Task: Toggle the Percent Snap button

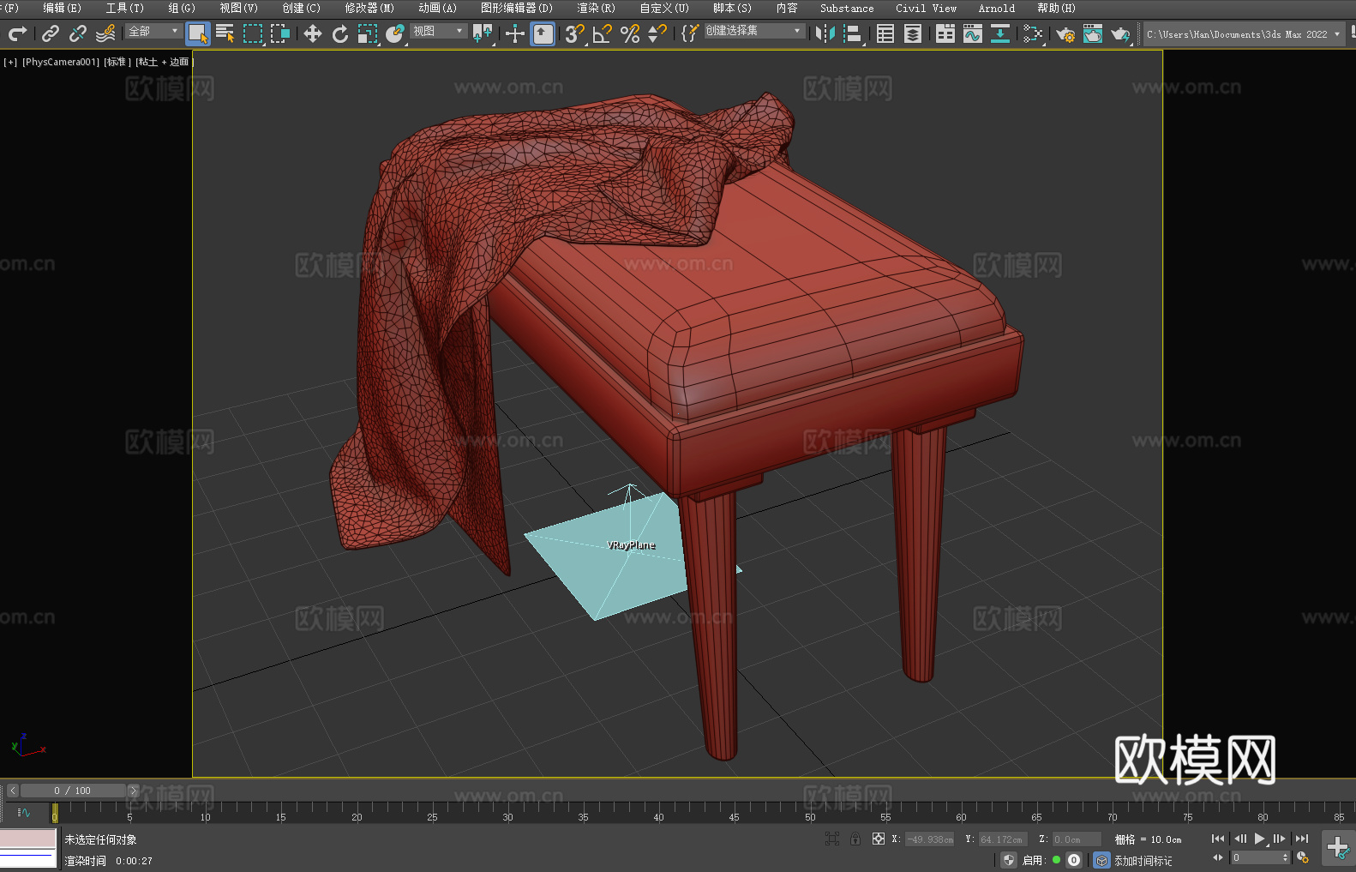Action: point(630,33)
